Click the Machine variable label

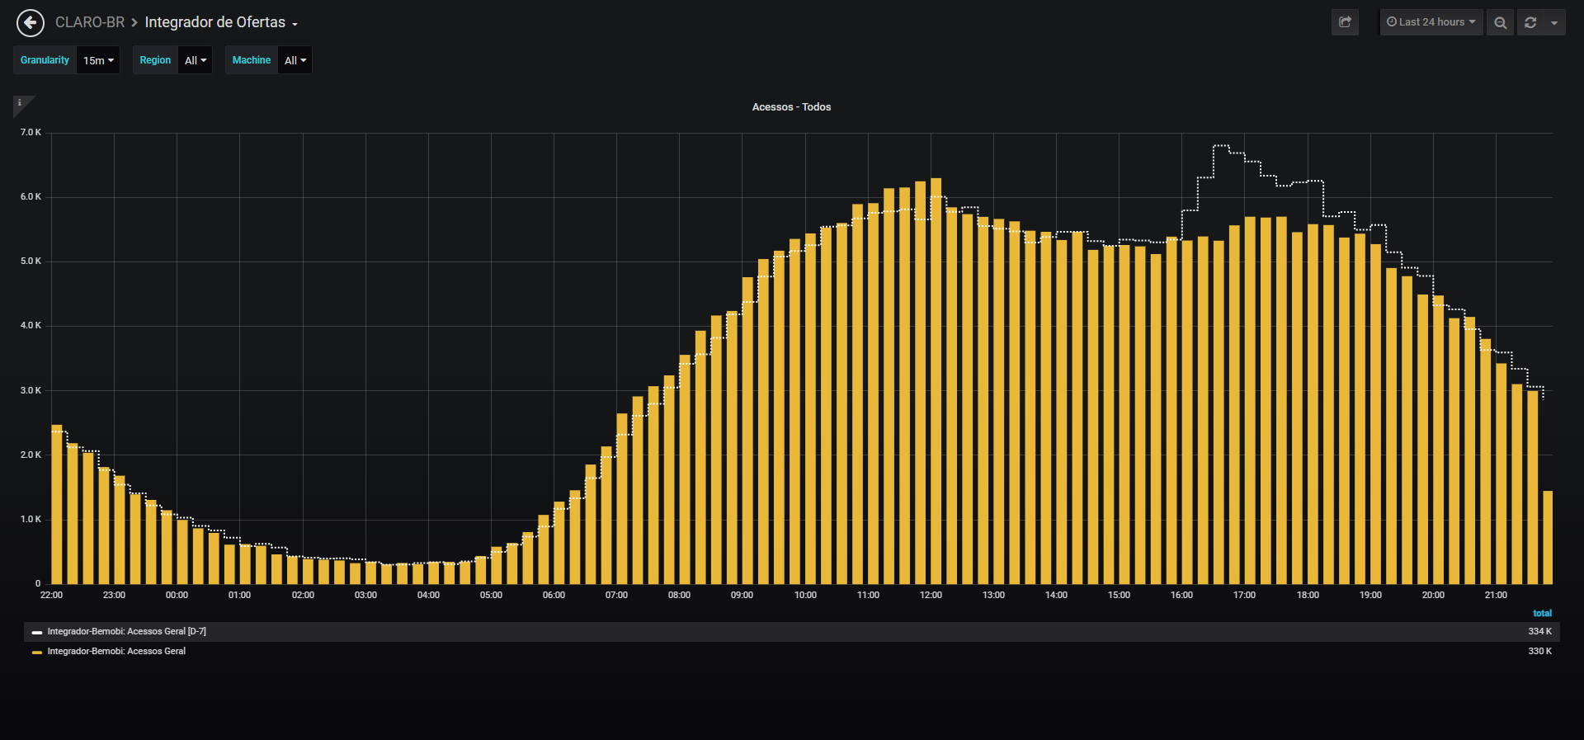point(252,60)
